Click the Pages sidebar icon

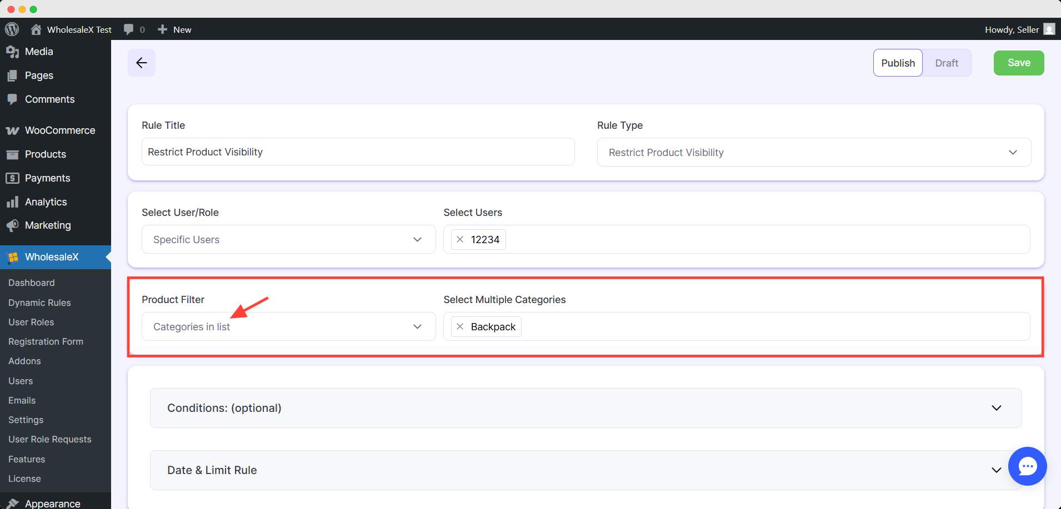click(x=12, y=75)
